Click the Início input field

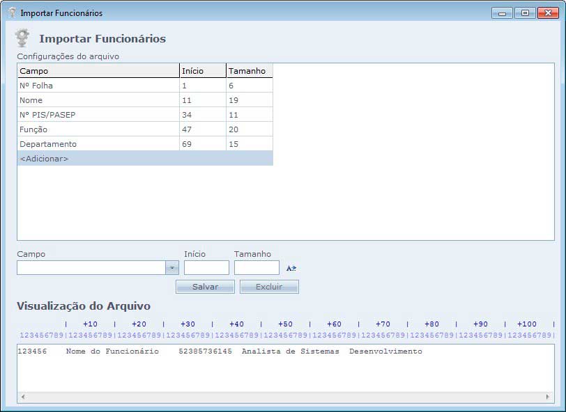click(206, 268)
